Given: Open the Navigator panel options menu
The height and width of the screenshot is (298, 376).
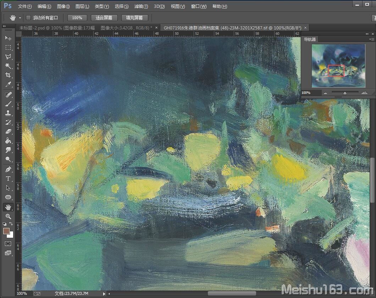Looking at the screenshot, I should pyautogui.click(x=371, y=39).
